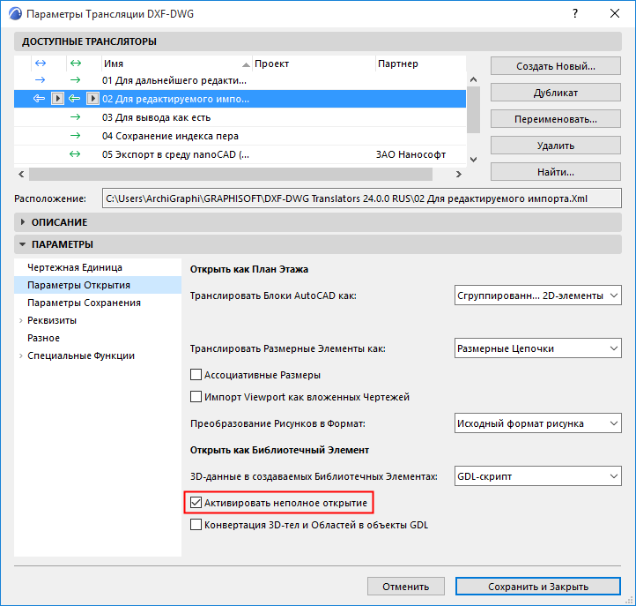This screenshot has height=606, width=636.
Task: Click blue default import arrow of translator 02
Action: tap(39, 98)
